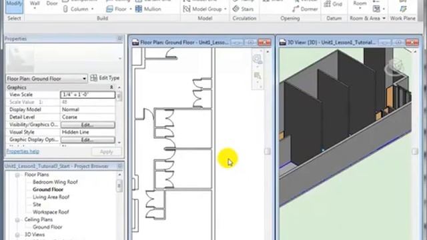Open the Wall tool dropdown arrow

tap(35, 9)
